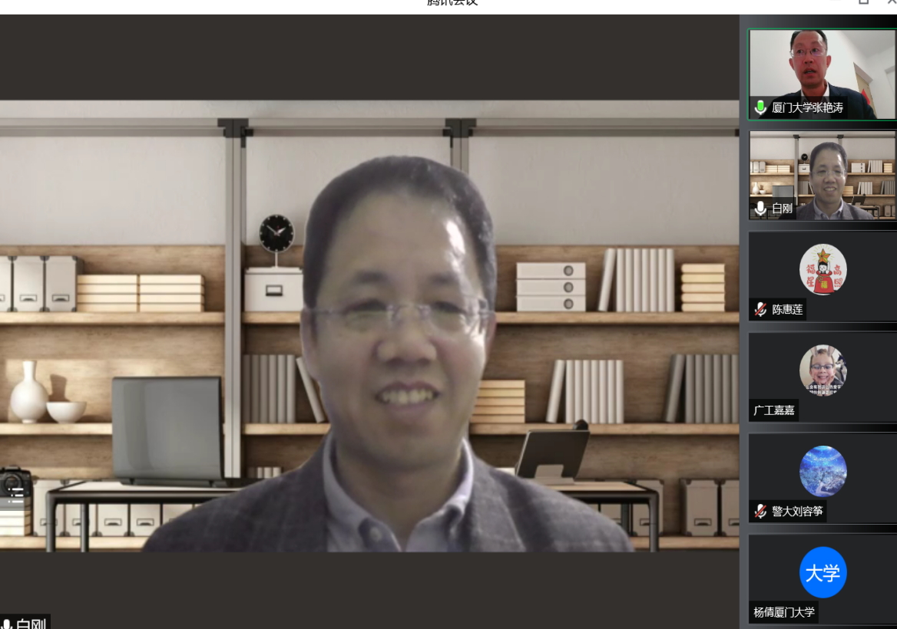Click the name label 警大刘容筝

click(797, 511)
